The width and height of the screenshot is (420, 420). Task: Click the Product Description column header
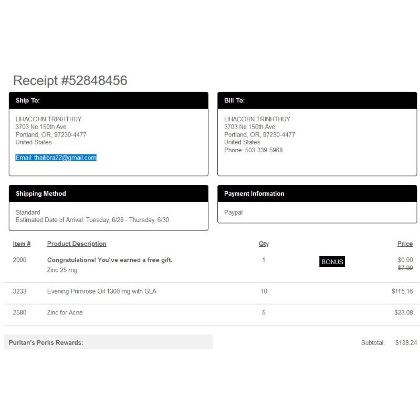[77, 244]
